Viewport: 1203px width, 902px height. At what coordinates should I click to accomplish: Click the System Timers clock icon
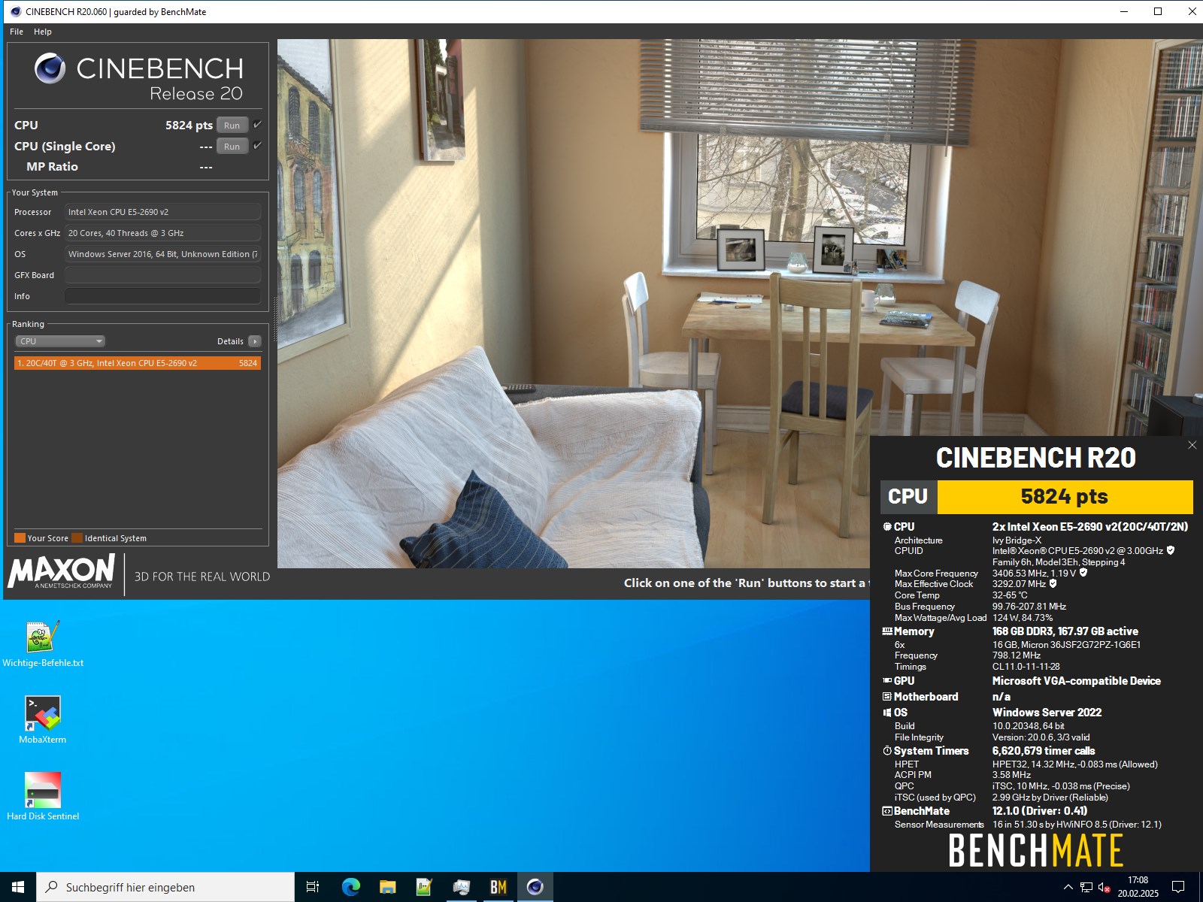pyautogui.click(x=887, y=751)
